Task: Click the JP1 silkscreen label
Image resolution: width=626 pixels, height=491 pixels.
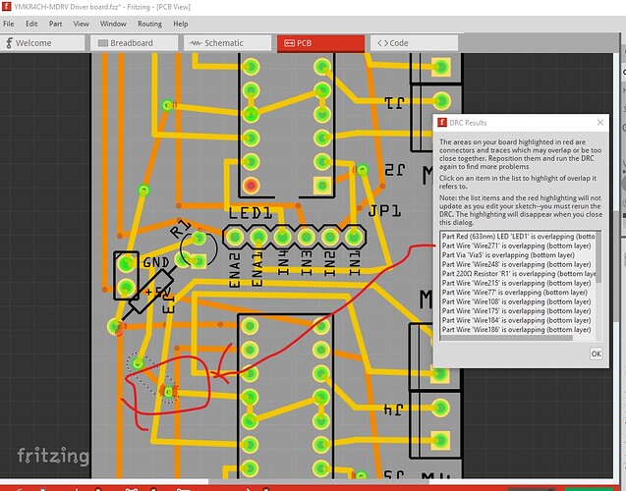Action: [x=384, y=210]
